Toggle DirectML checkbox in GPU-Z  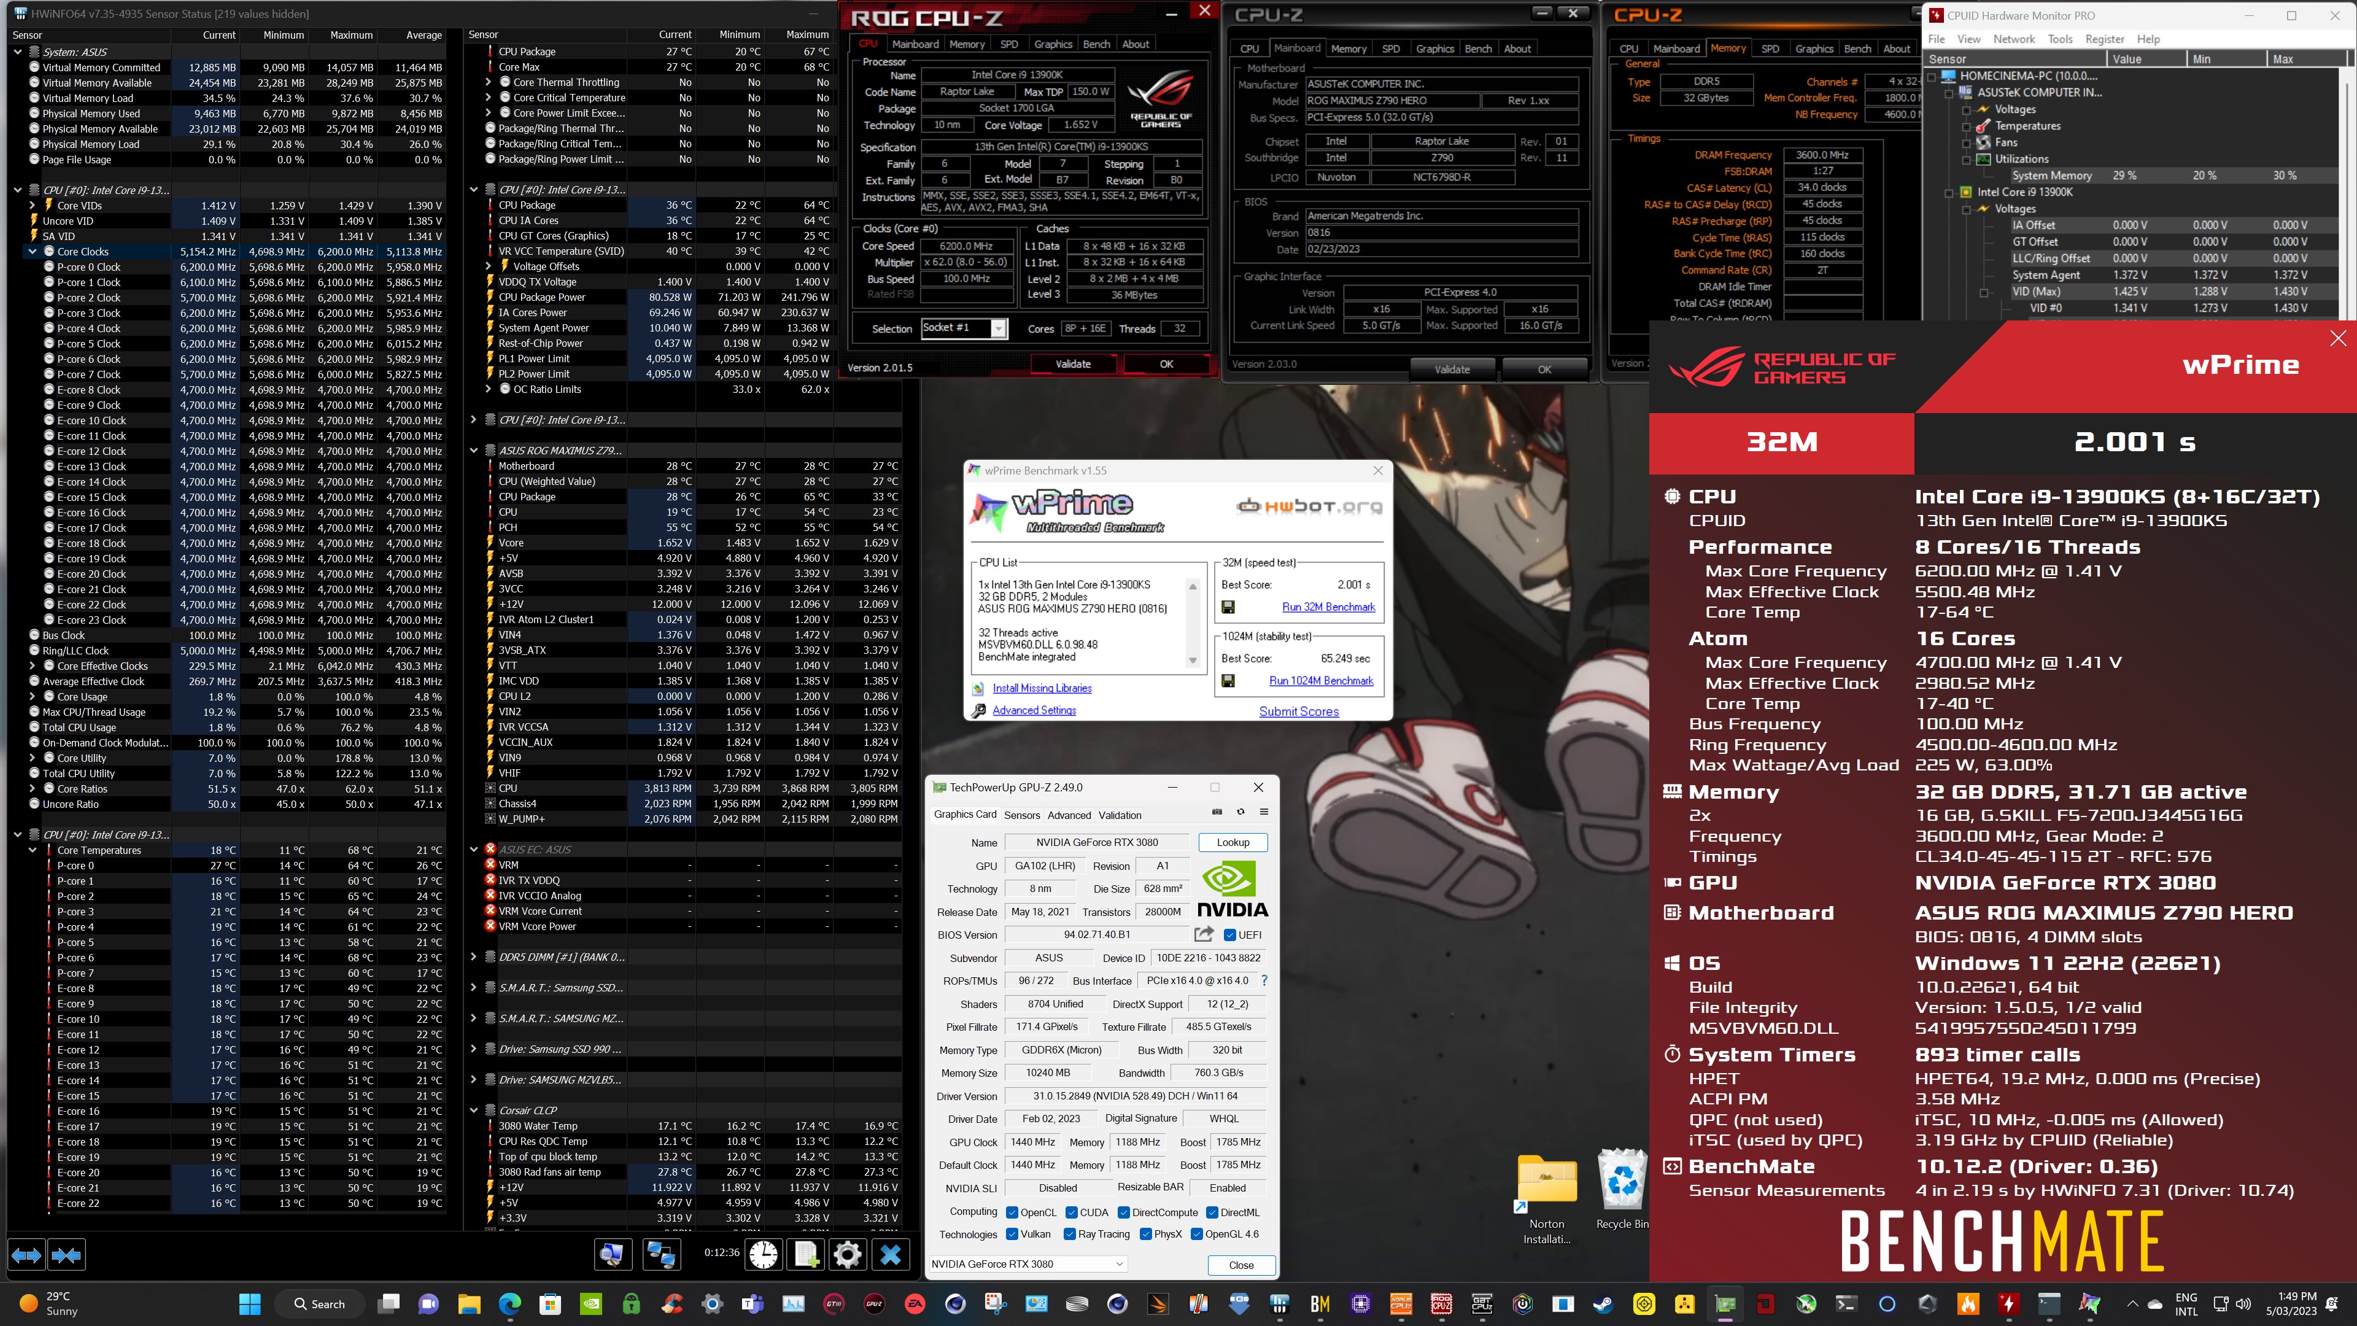(x=1212, y=1212)
